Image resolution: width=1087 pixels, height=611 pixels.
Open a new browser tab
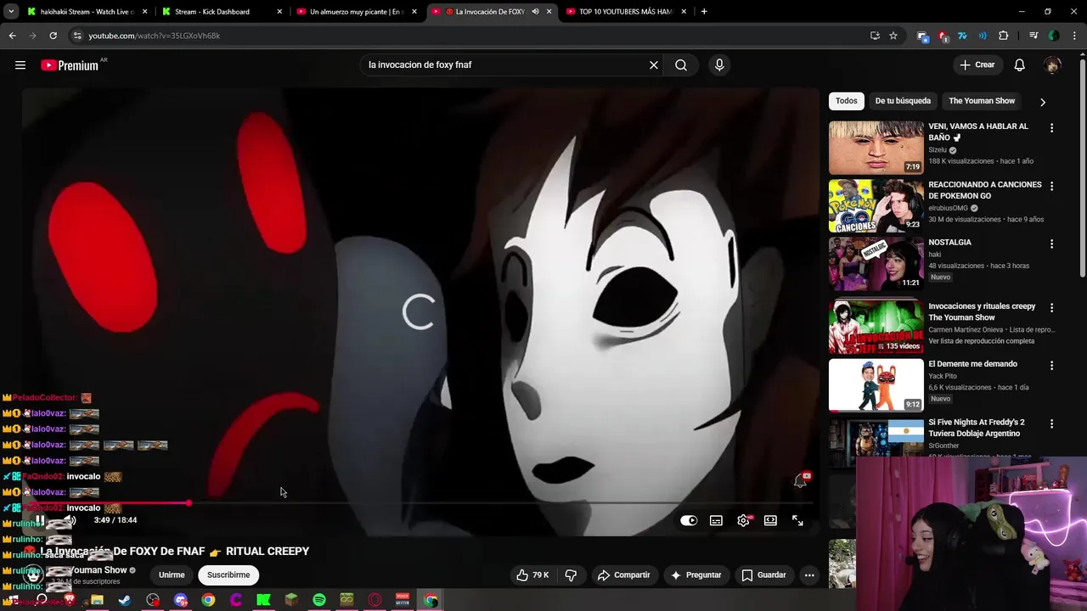(704, 12)
